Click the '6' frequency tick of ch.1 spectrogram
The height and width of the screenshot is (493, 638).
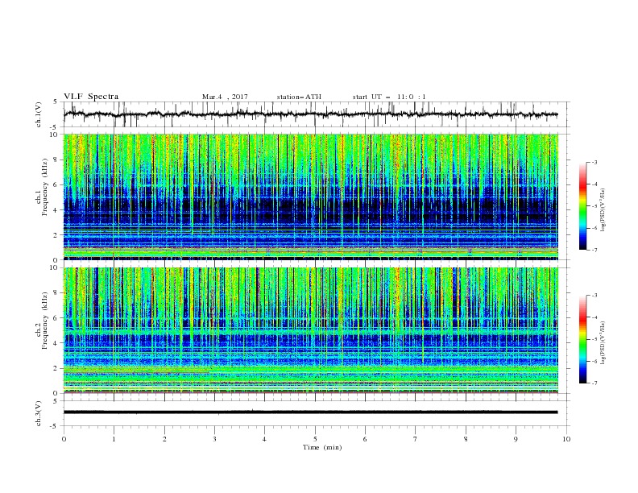(x=56, y=184)
